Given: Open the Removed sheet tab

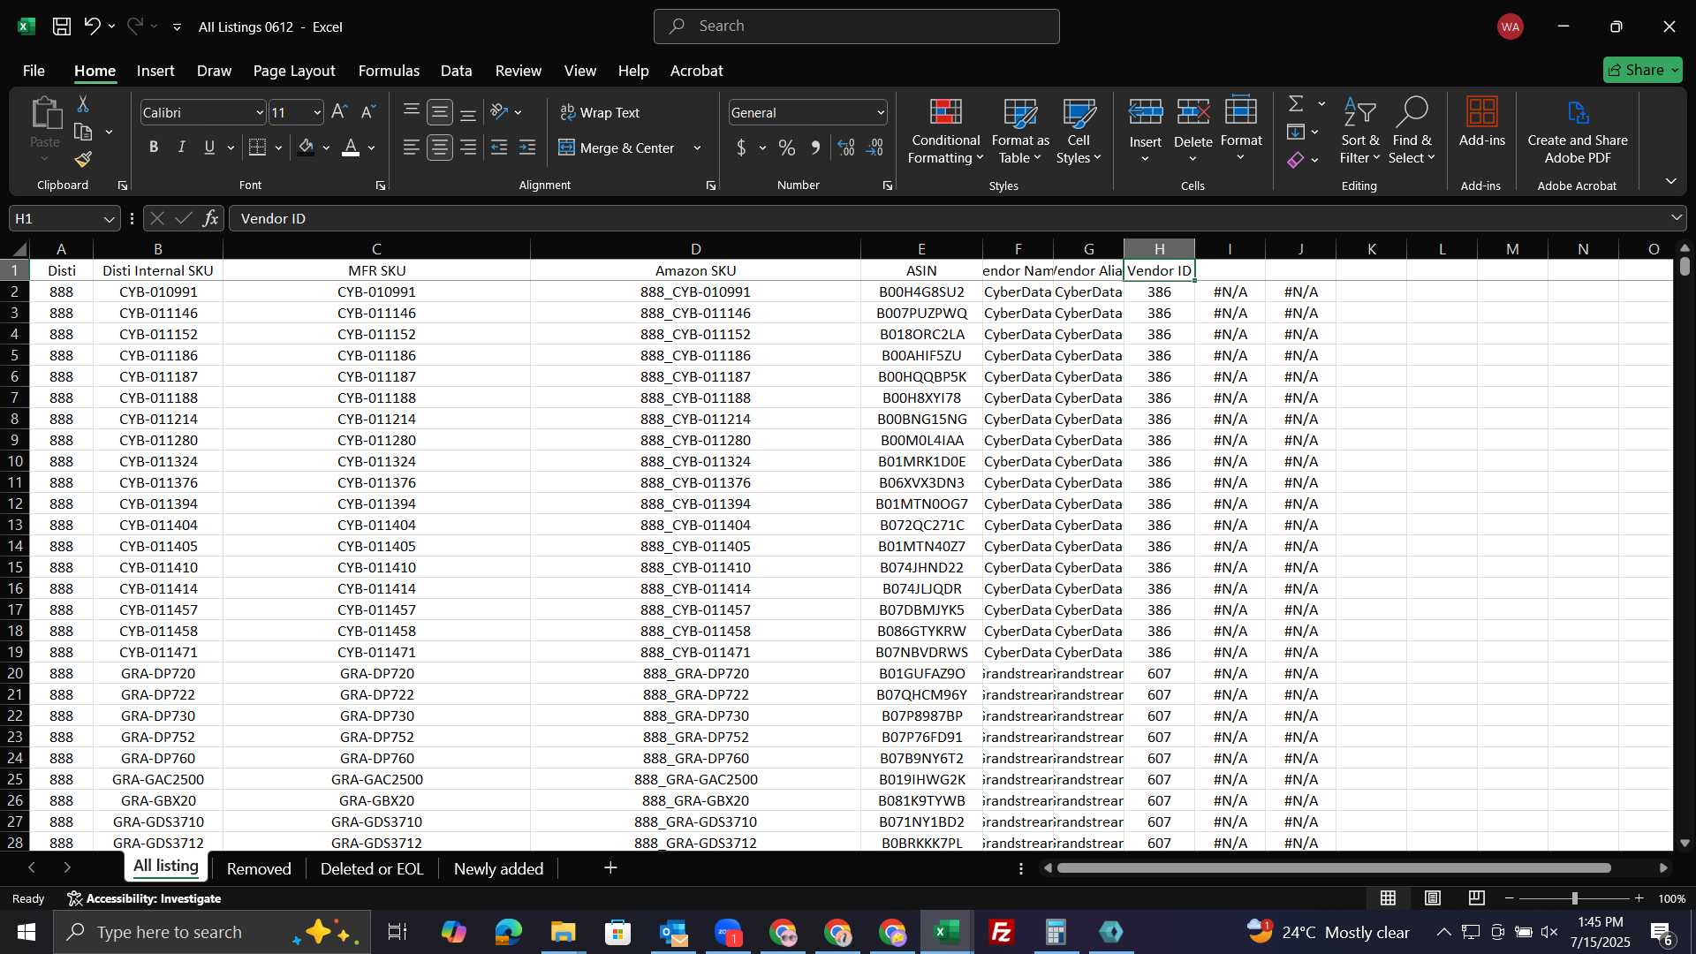Looking at the screenshot, I should [259, 868].
